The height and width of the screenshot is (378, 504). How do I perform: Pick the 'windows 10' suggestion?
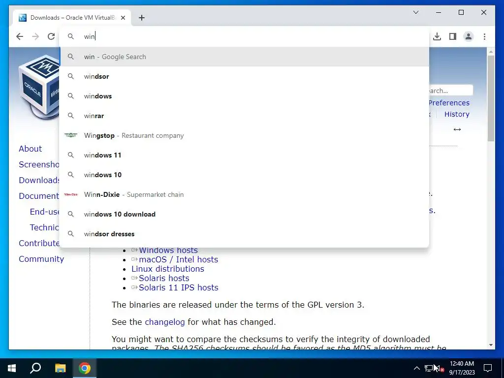pos(244,175)
